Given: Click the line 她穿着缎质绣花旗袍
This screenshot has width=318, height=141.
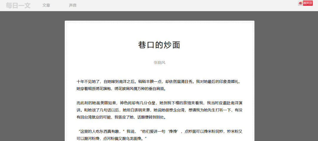Looking at the screenshot, I should pyautogui.click(x=121, y=89).
